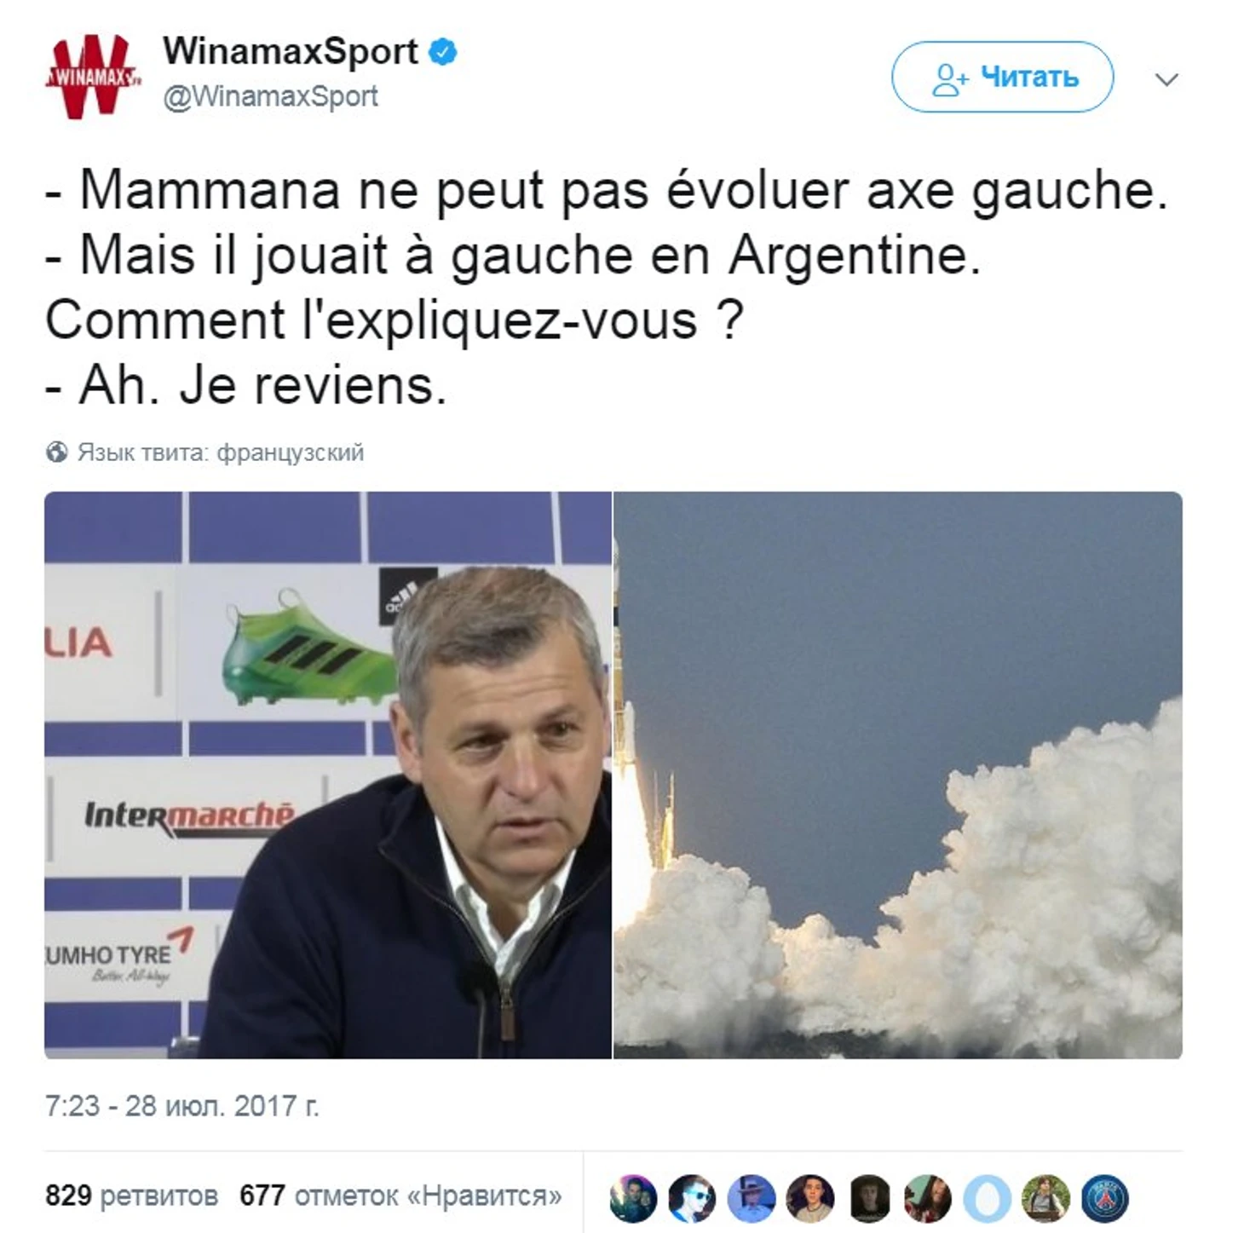Open the WinamaxSport display name link
Viewport: 1244px width, 1233px height.
291,51
